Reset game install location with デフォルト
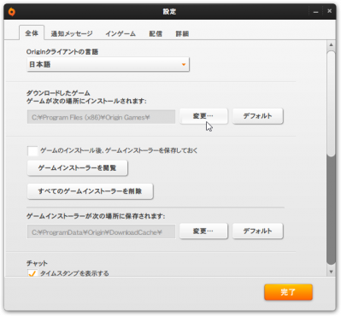 pos(257,116)
